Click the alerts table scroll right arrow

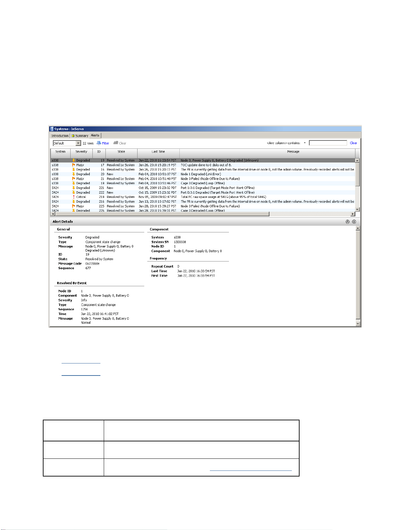coord(353,214)
